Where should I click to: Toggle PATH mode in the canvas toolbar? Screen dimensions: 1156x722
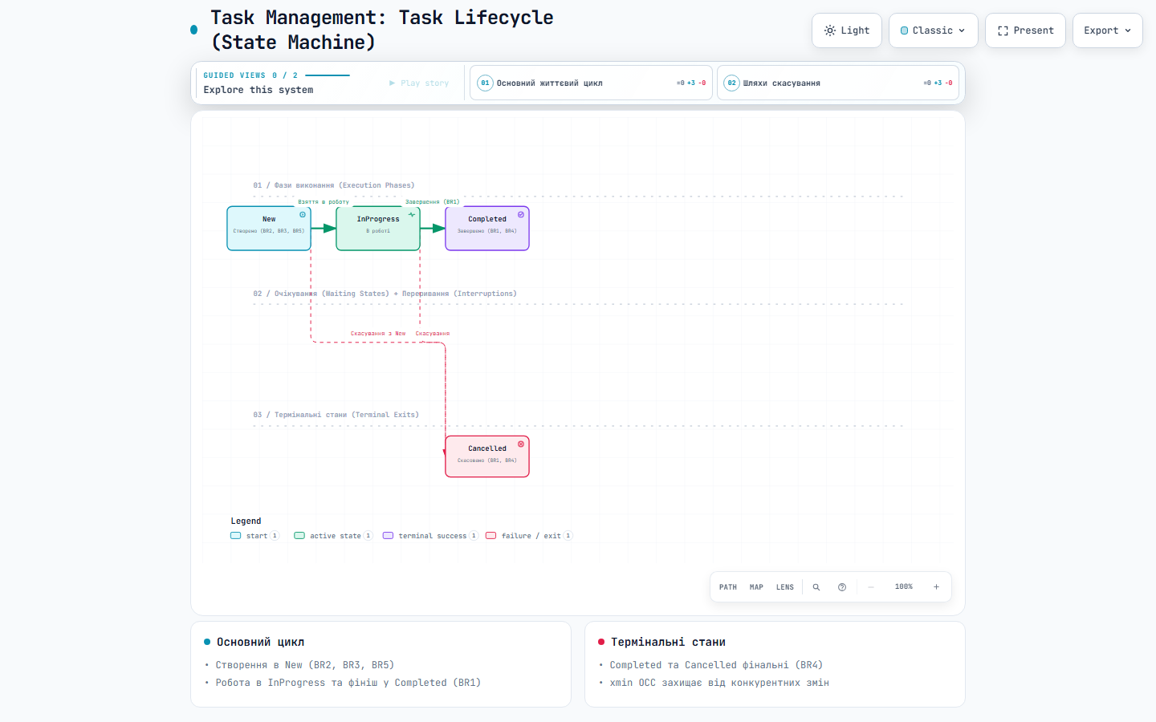[x=728, y=587]
